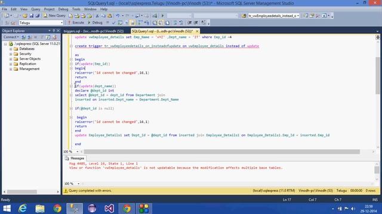This screenshot has height=214, width=382.
Task: Open the Tools menu
Action: (76, 10)
